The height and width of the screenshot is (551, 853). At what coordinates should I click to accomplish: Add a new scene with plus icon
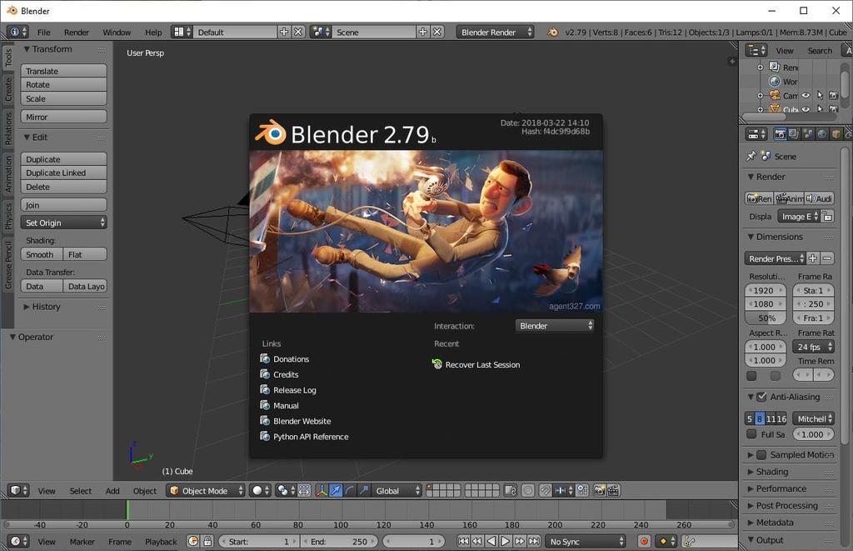pyautogui.click(x=422, y=33)
